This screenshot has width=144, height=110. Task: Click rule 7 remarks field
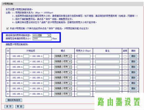click(x=107, y=88)
